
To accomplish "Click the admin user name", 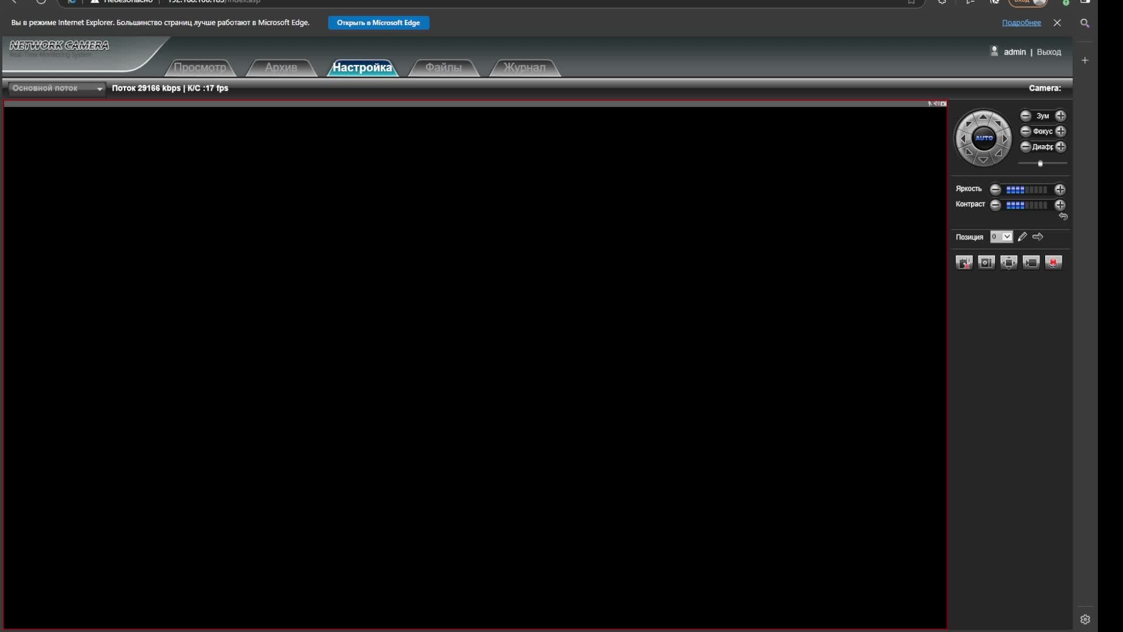I will click(1015, 52).
